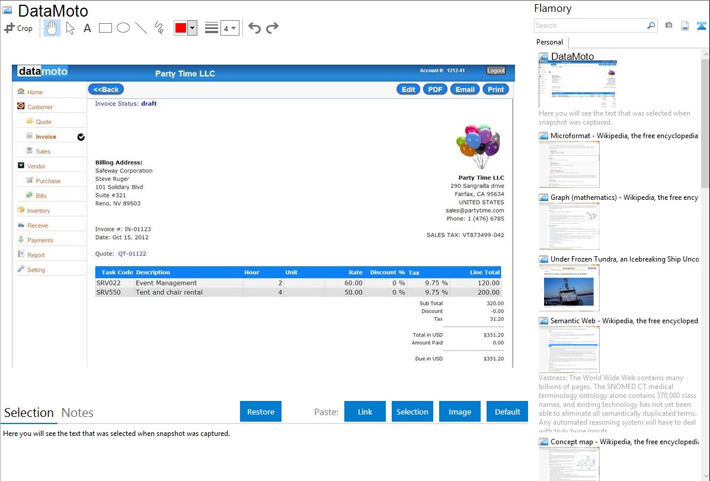The image size is (710, 481).
Task: Click the Restore button
Action: click(x=261, y=412)
